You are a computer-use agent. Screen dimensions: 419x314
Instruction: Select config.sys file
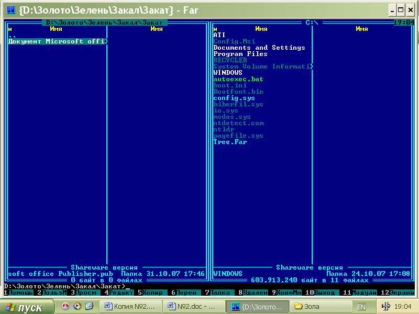pyautogui.click(x=234, y=98)
